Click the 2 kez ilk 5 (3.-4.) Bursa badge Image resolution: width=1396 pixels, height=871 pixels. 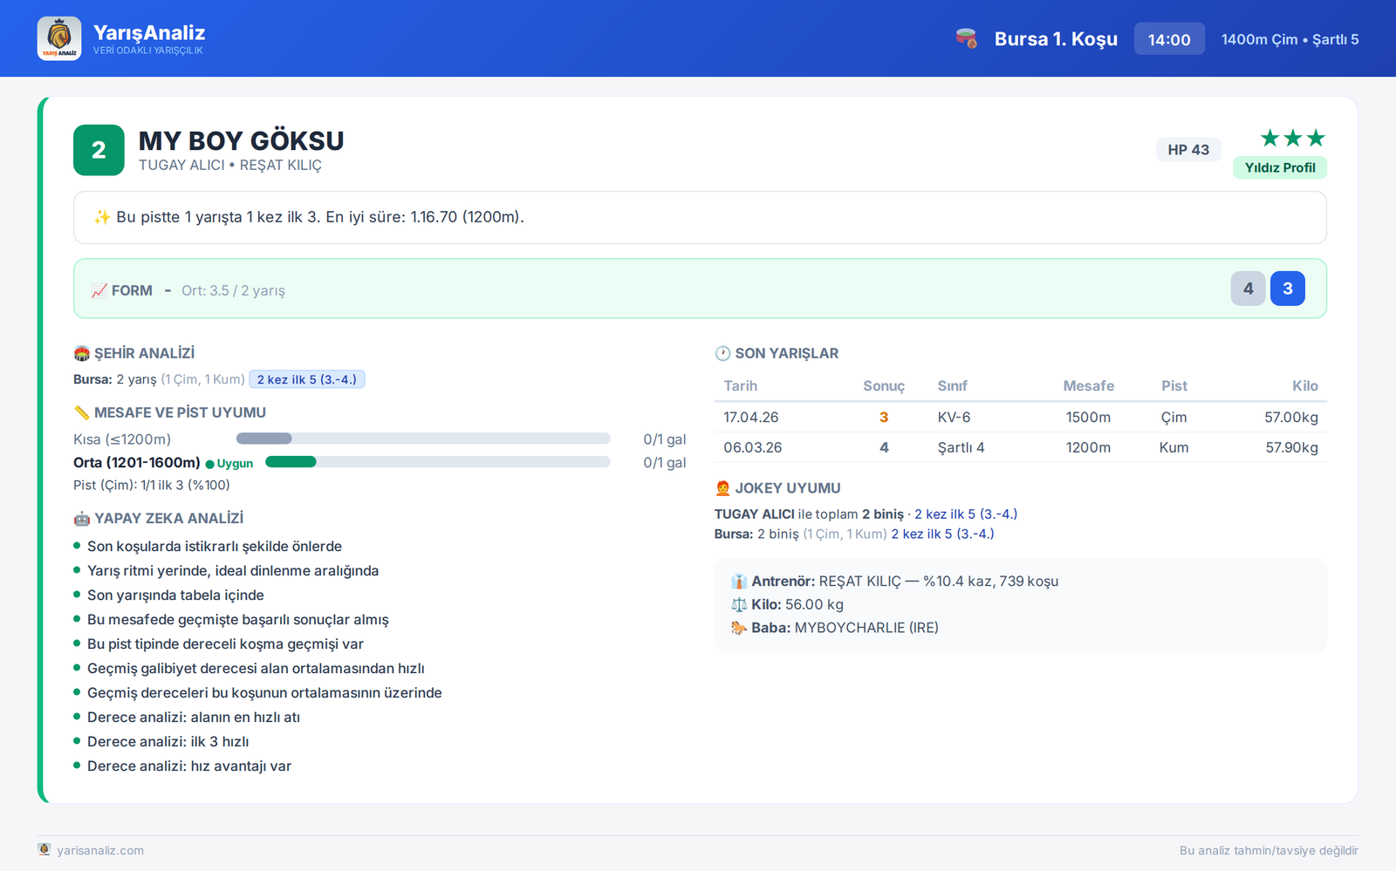307,379
